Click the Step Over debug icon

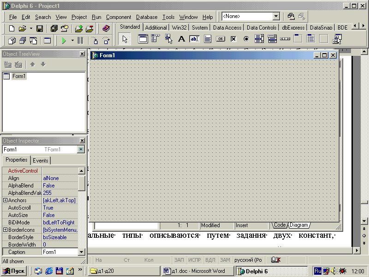click(x=106, y=41)
